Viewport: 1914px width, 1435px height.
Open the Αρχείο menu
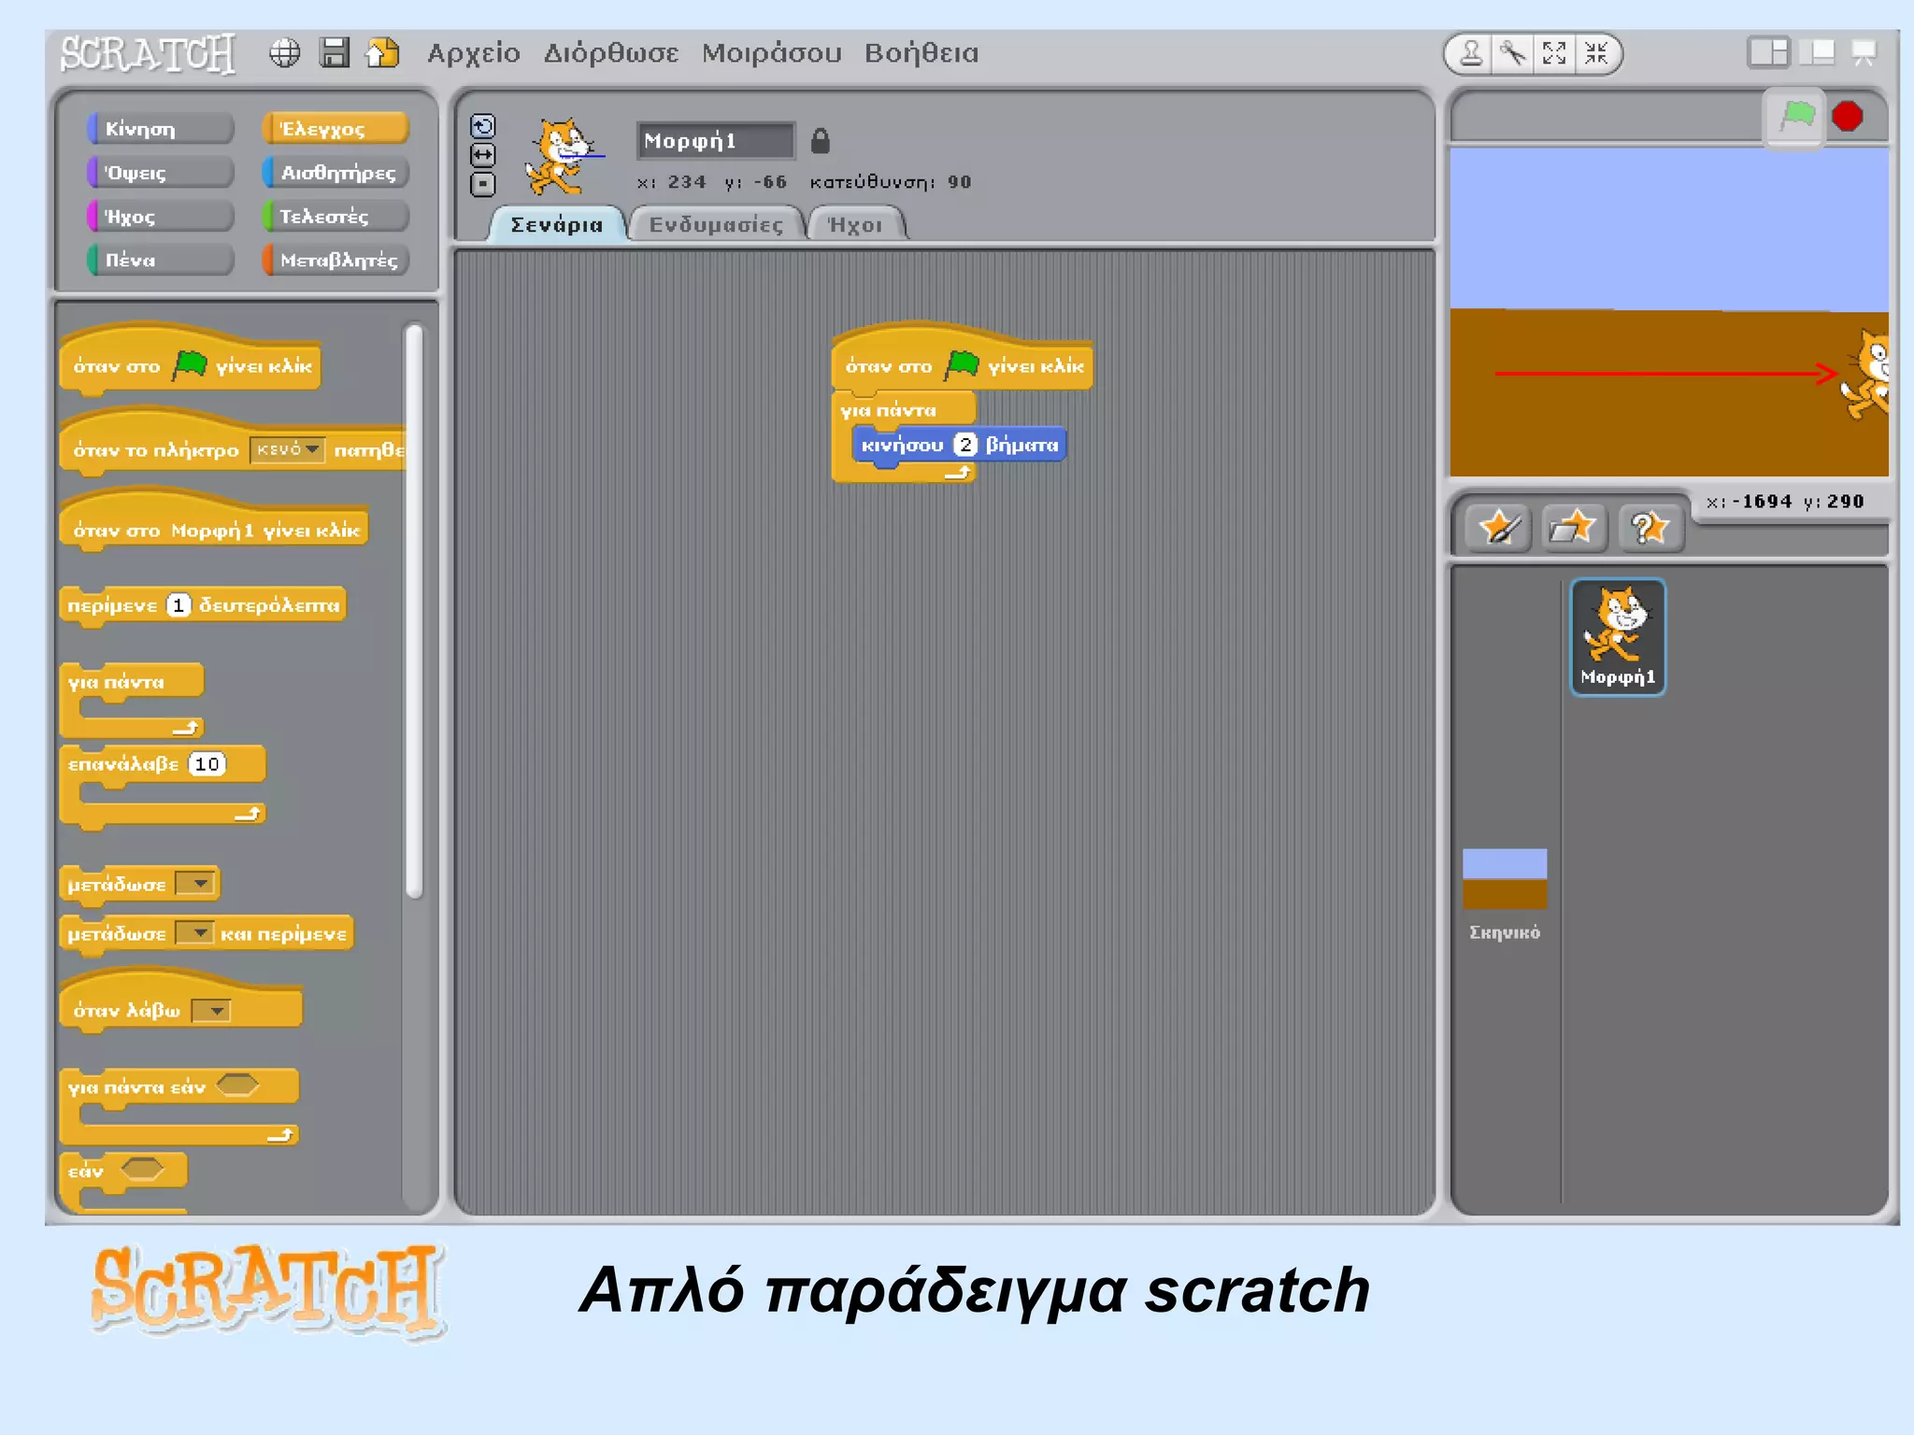coord(474,53)
